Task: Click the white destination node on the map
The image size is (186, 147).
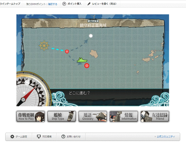Action: coord(91,36)
